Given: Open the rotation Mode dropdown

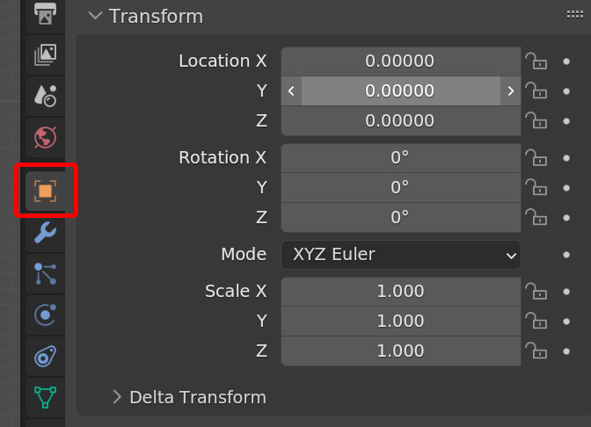Looking at the screenshot, I should coord(401,255).
